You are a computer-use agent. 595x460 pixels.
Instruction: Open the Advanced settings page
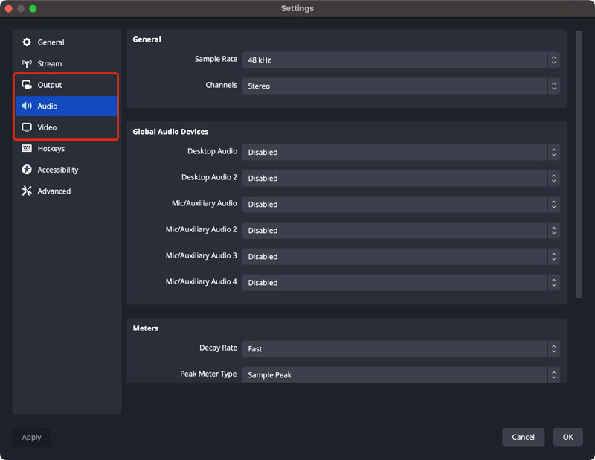(x=66, y=191)
